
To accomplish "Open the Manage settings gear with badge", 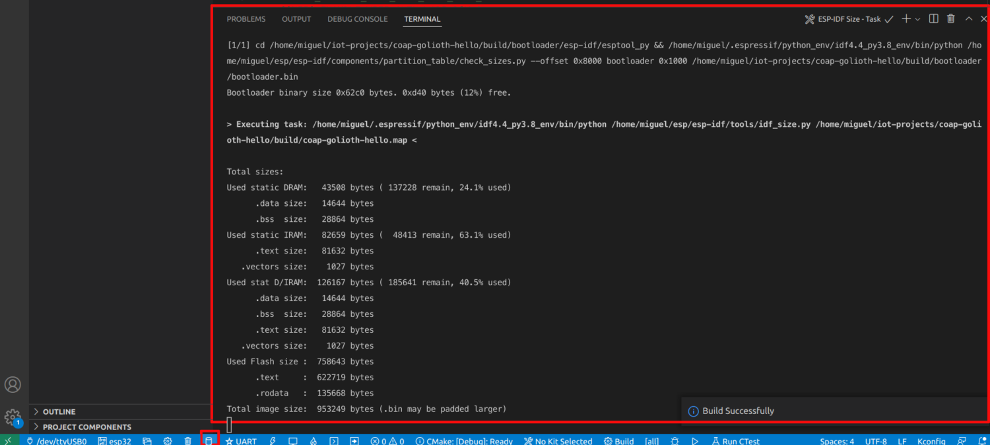I will click(13, 417).
